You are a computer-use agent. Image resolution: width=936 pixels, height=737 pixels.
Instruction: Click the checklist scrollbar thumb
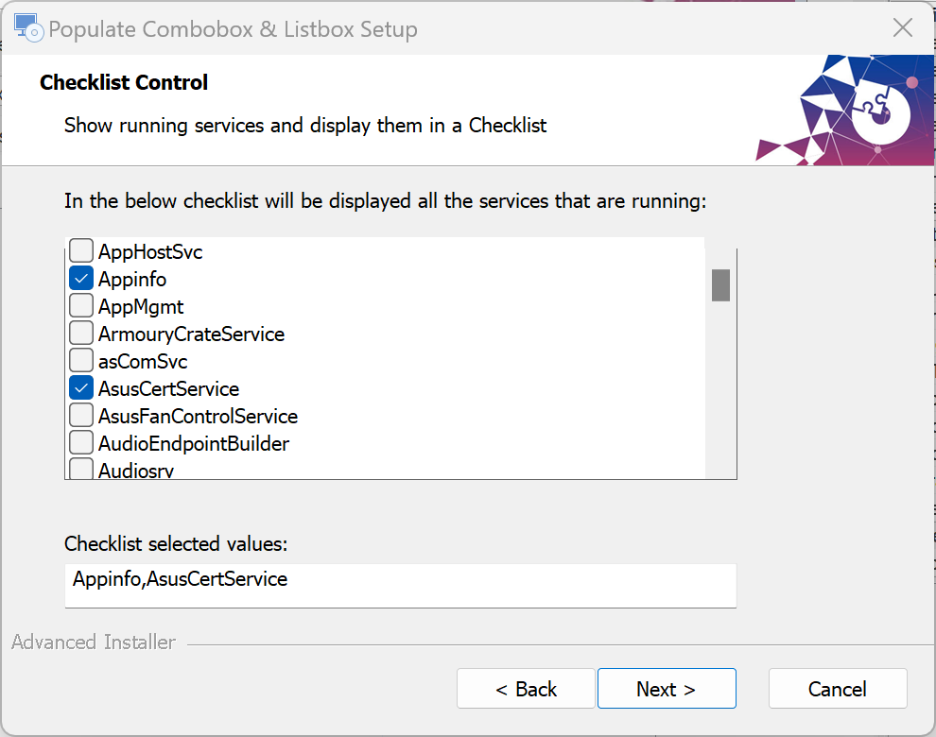point(720,285)
